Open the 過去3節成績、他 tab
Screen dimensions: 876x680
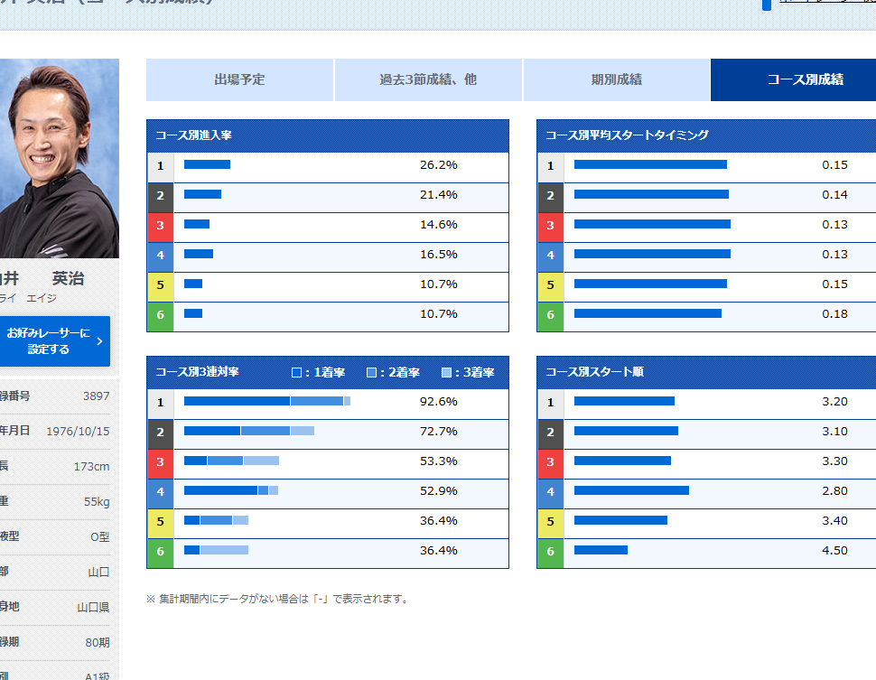[x=428, y=79]
